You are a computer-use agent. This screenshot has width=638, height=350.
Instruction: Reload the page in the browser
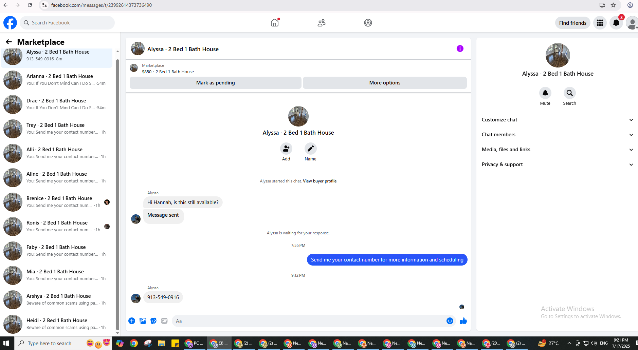click(x=30, y=5)
